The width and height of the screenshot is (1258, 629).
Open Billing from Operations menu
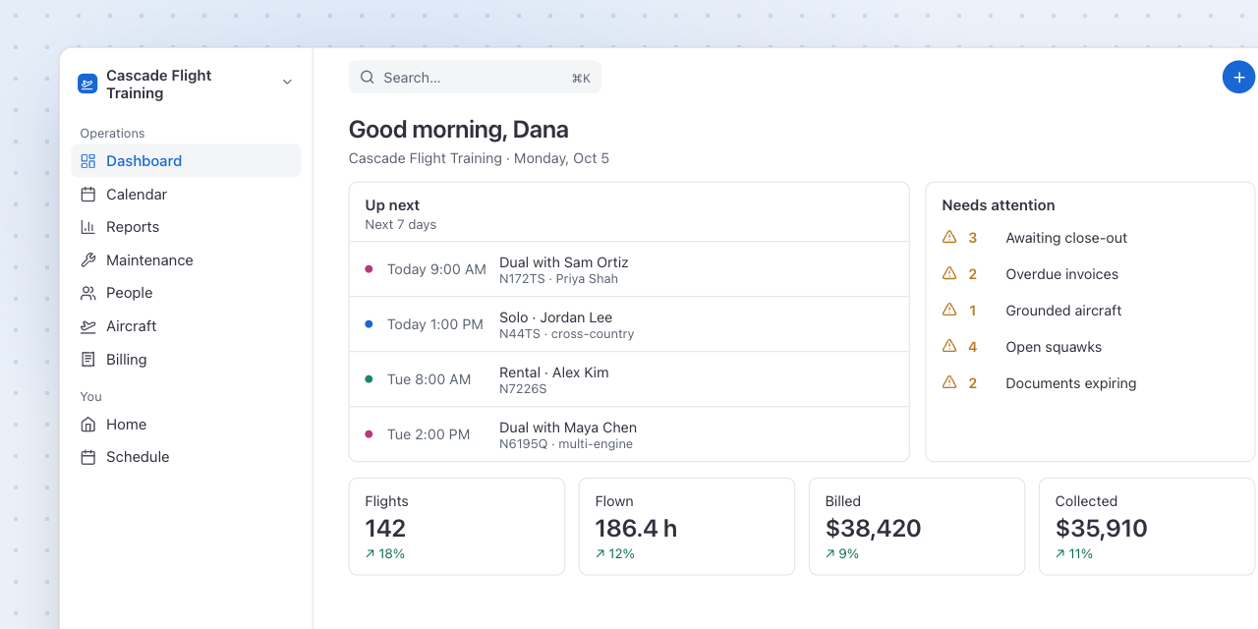click(186, 360)
